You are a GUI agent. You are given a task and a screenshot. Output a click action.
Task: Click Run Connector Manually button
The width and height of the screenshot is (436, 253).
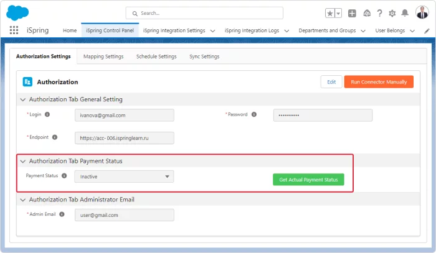[379, 82]
